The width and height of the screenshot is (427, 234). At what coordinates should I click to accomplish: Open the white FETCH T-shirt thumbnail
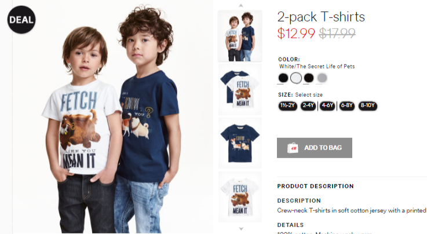tap(240, 197)
